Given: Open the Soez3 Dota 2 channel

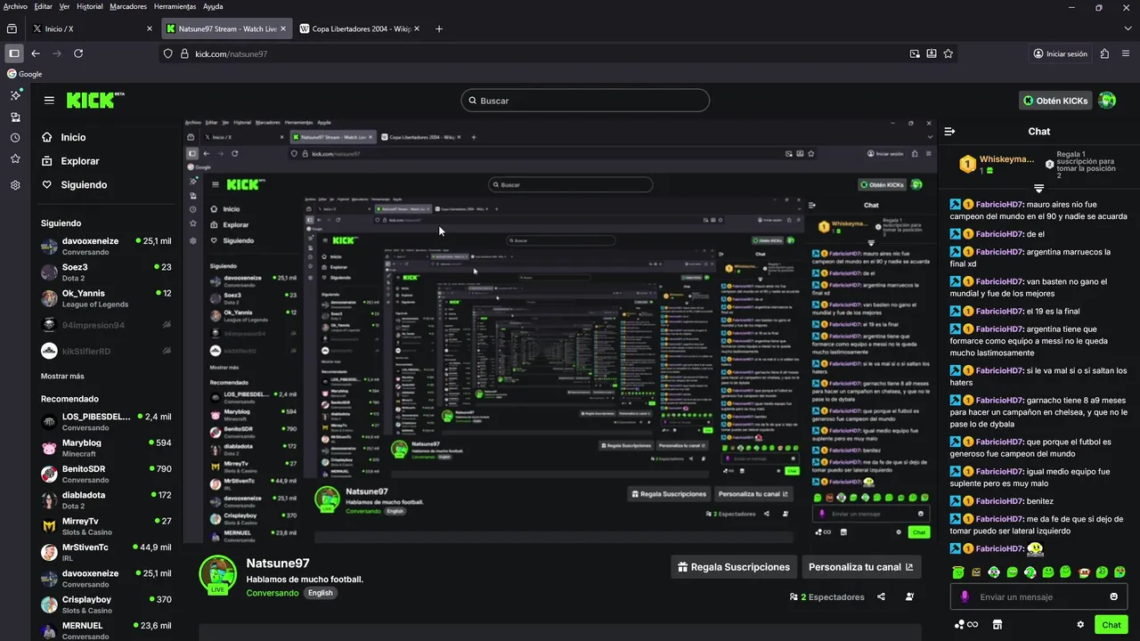Looking at the screenshot, I should [107, 272].
